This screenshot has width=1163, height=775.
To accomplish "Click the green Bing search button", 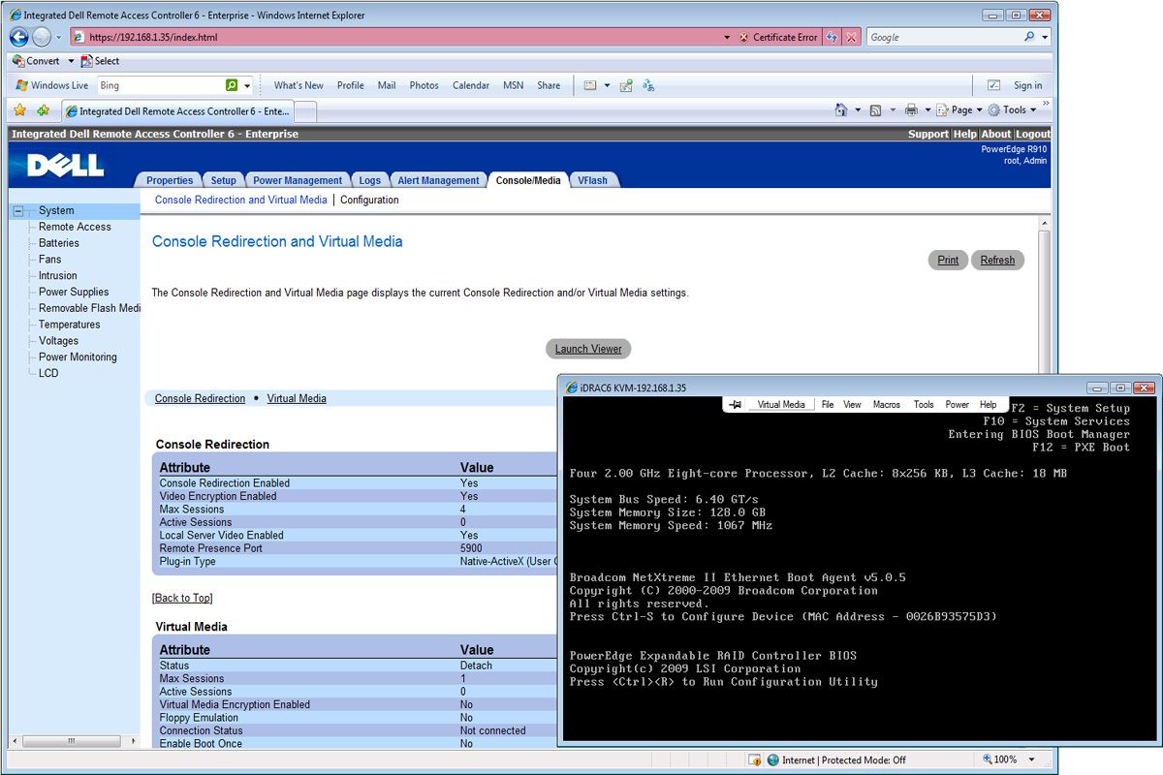I will tap(232, 85).
